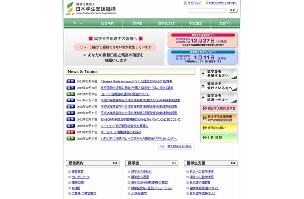Screen dimensions: 304x199
Task: Click the search text field in header
Action: [x=207, y=10]
